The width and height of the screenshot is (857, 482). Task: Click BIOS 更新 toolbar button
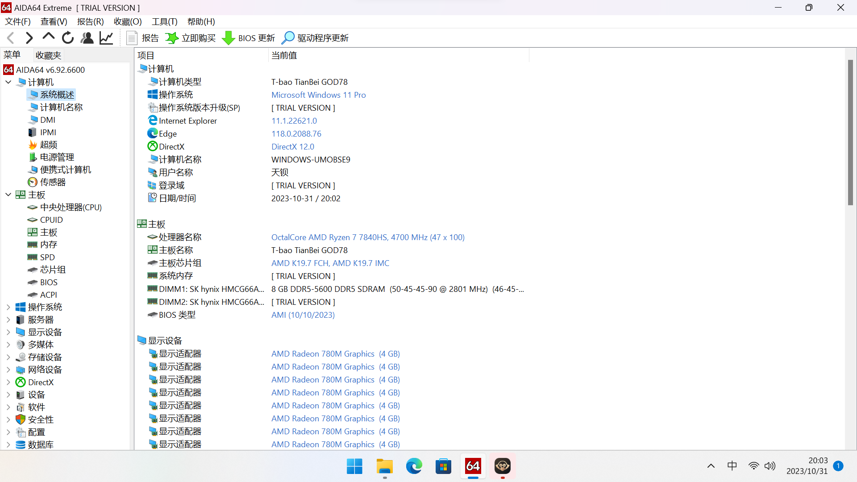(x=249, y=38)
